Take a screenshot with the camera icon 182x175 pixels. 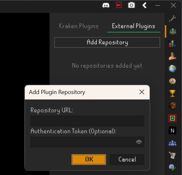(x=131, y=5)
